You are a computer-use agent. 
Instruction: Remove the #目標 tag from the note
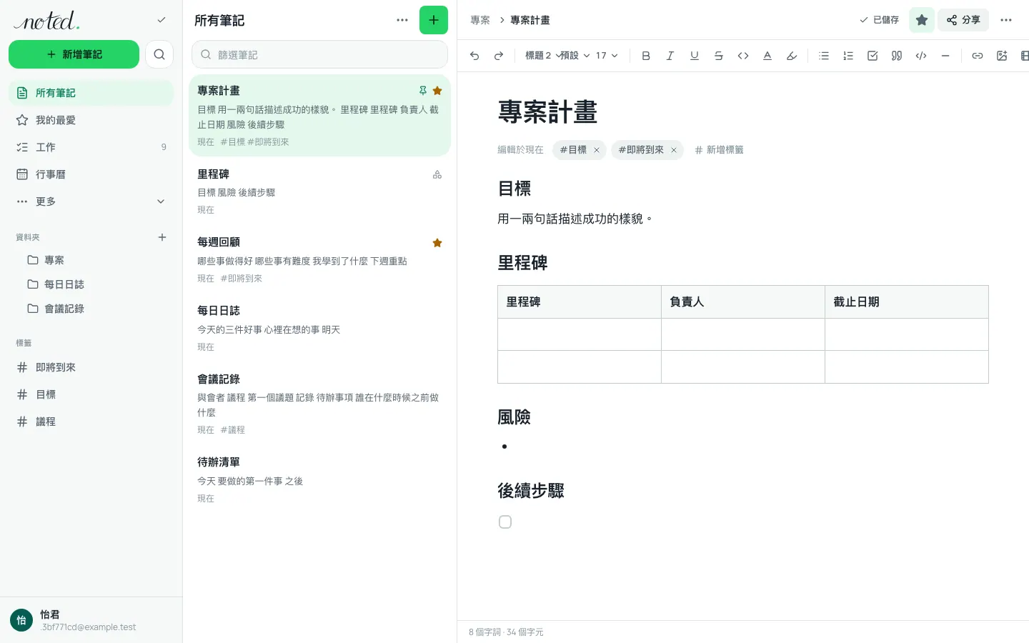coord(597,150)
